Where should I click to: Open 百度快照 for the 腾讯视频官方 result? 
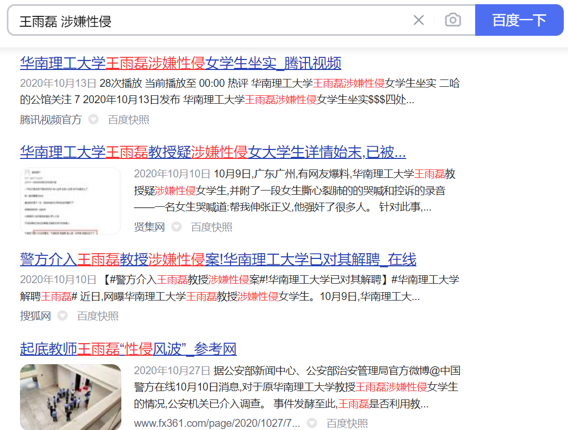(129, 119)
